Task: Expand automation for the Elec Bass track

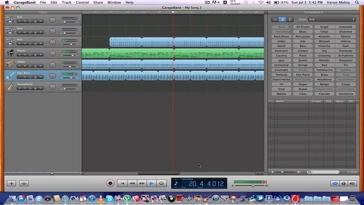Action: pyautogui.click(x=40, y=77)
